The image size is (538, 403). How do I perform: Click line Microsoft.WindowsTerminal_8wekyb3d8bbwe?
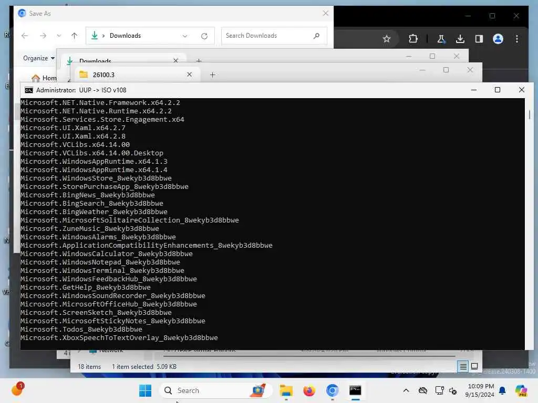tap(102, 271)
